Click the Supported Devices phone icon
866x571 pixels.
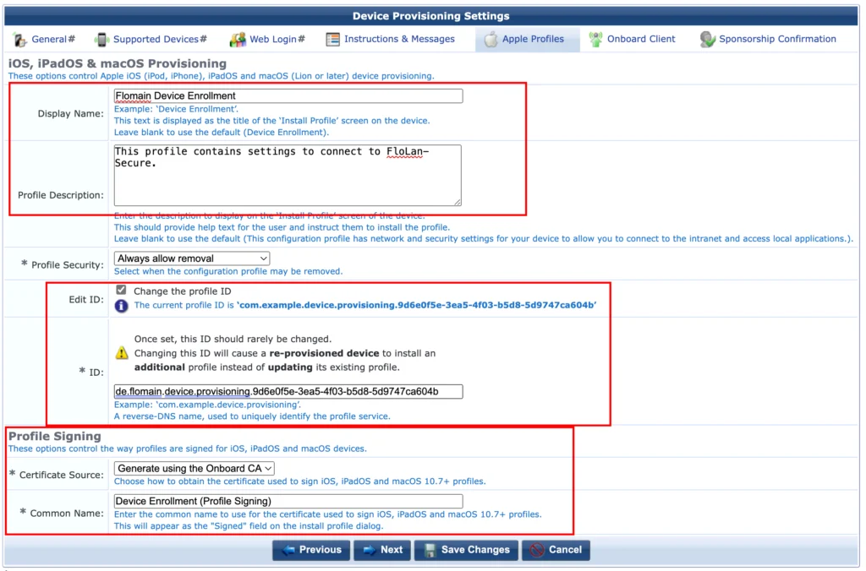pos(102,40)
